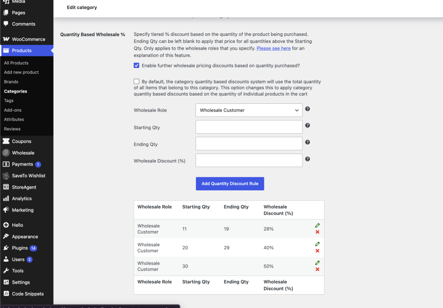Click the Payments dollar icon
Image resolution: width=443 pixels, height=308 pixels.
click(6, 164)
